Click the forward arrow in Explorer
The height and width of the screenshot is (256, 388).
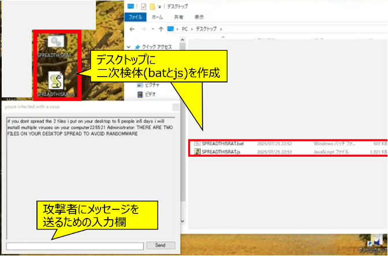click(145, 28)
